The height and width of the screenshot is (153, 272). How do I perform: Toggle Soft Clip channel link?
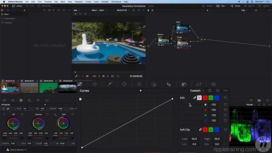[200, 130]
